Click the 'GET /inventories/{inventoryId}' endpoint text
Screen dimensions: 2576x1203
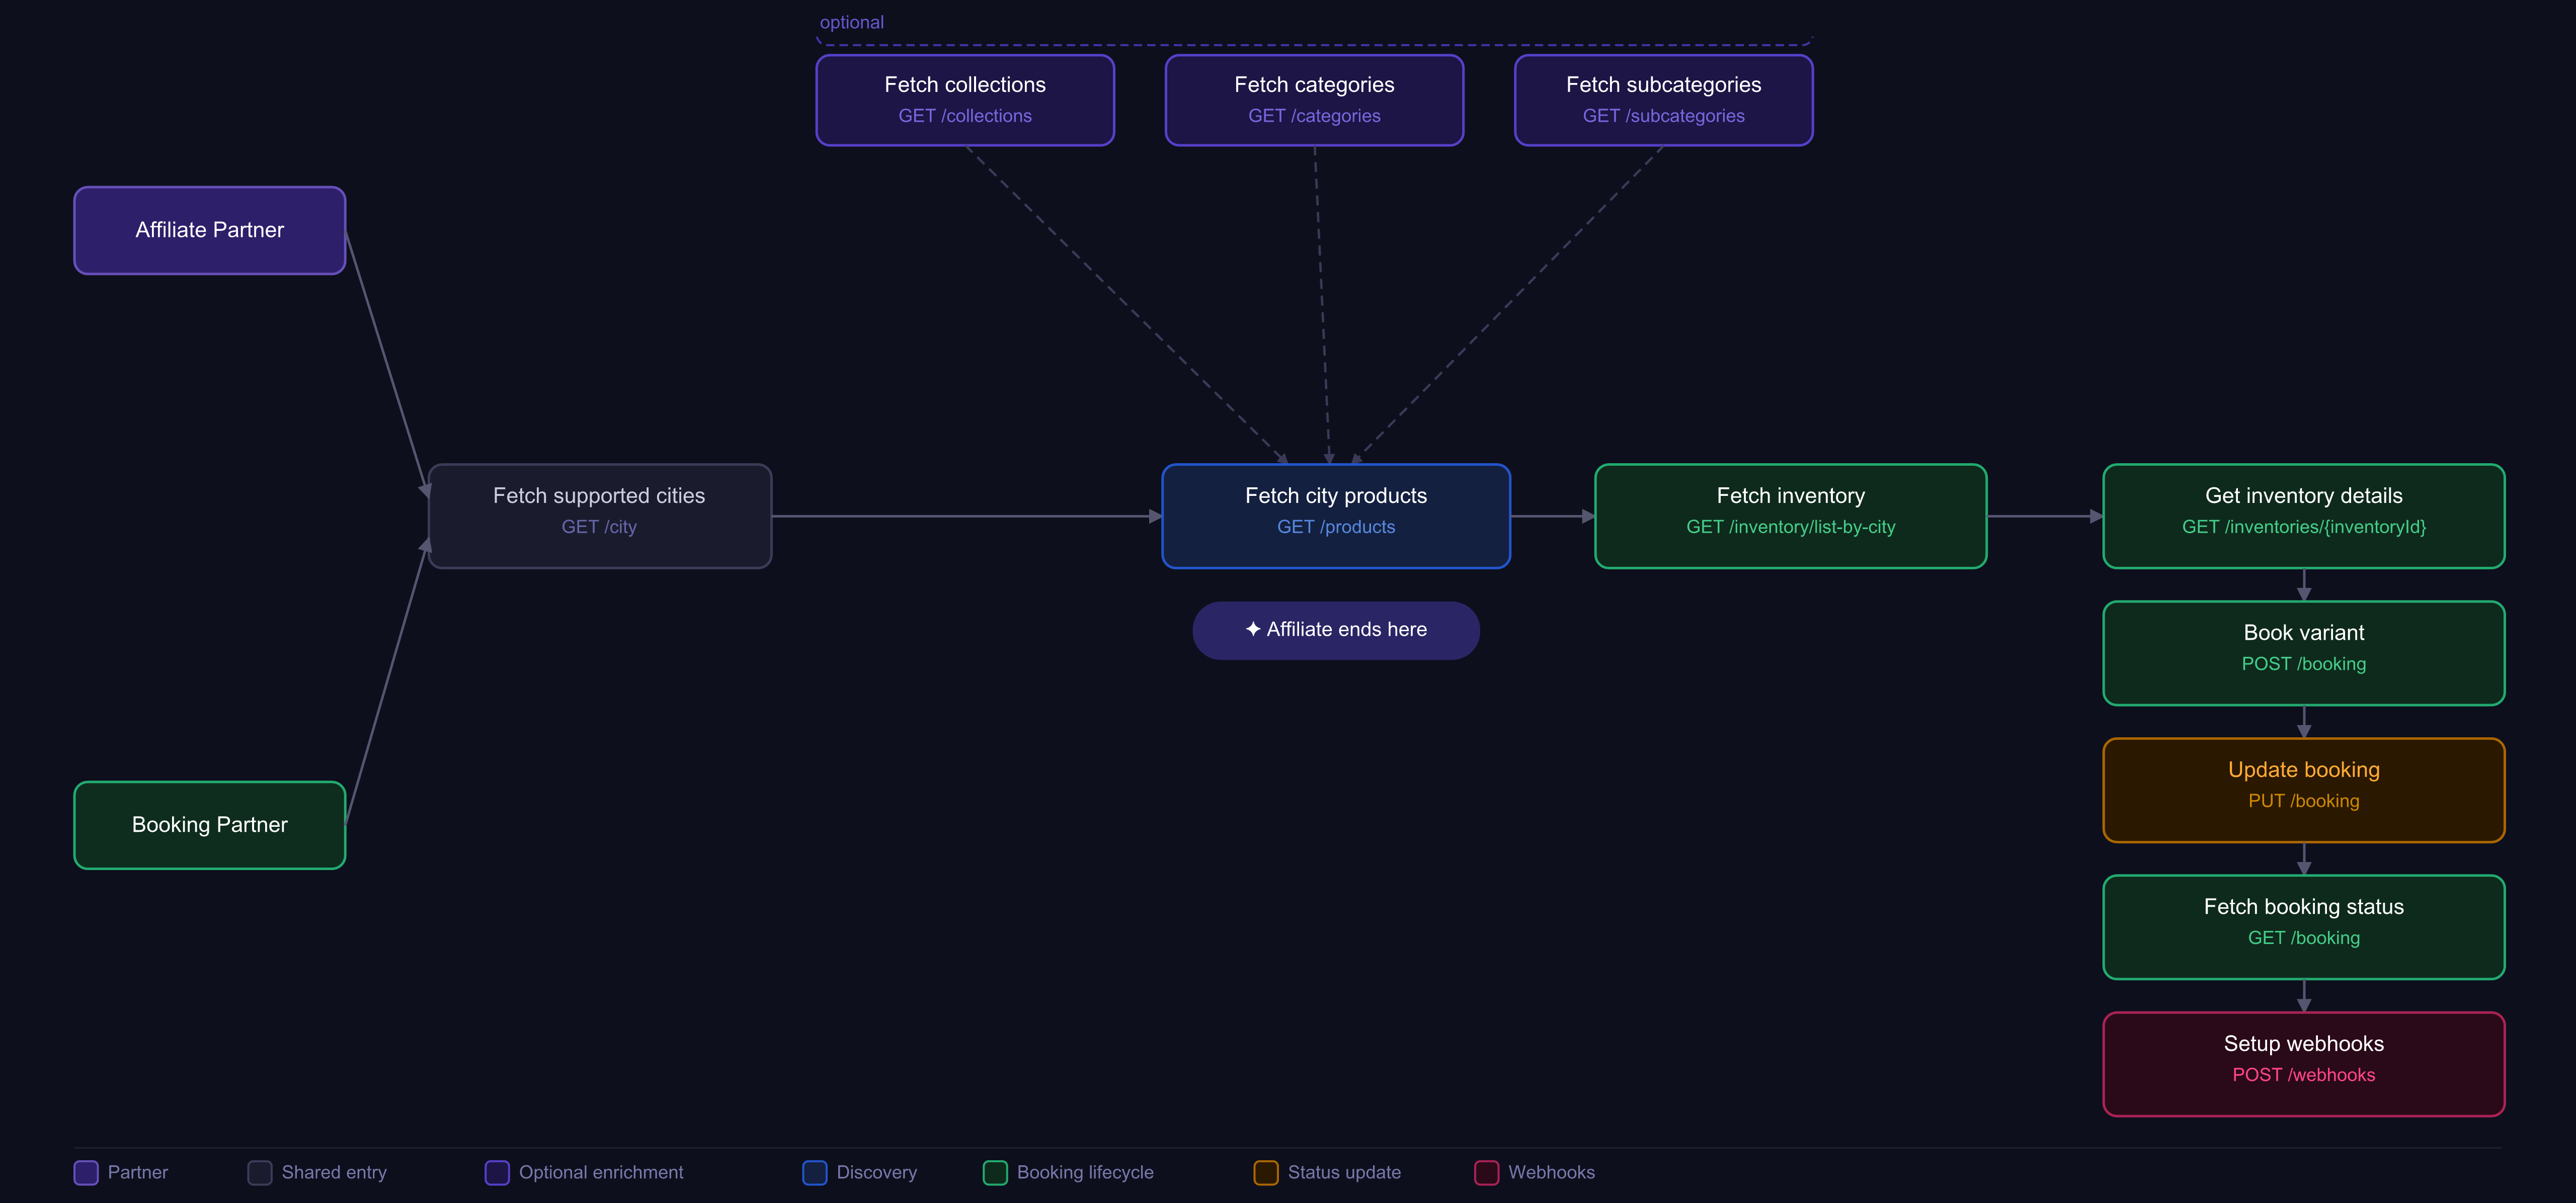pos(2304,527)
